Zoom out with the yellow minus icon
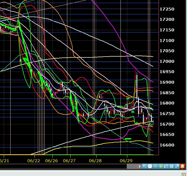This screenshot has width=187, height=176. [x=155, y=166]
